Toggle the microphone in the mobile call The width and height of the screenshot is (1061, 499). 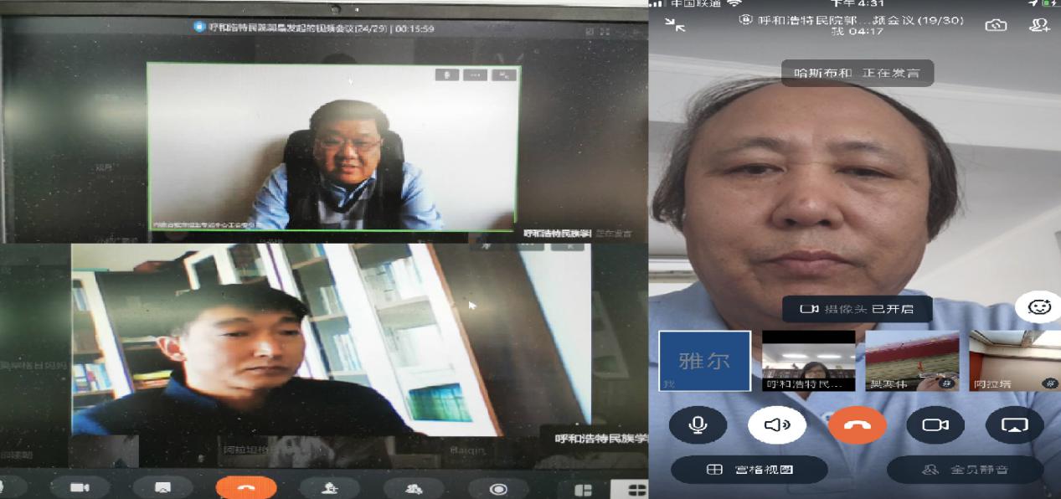click(697, 425)
